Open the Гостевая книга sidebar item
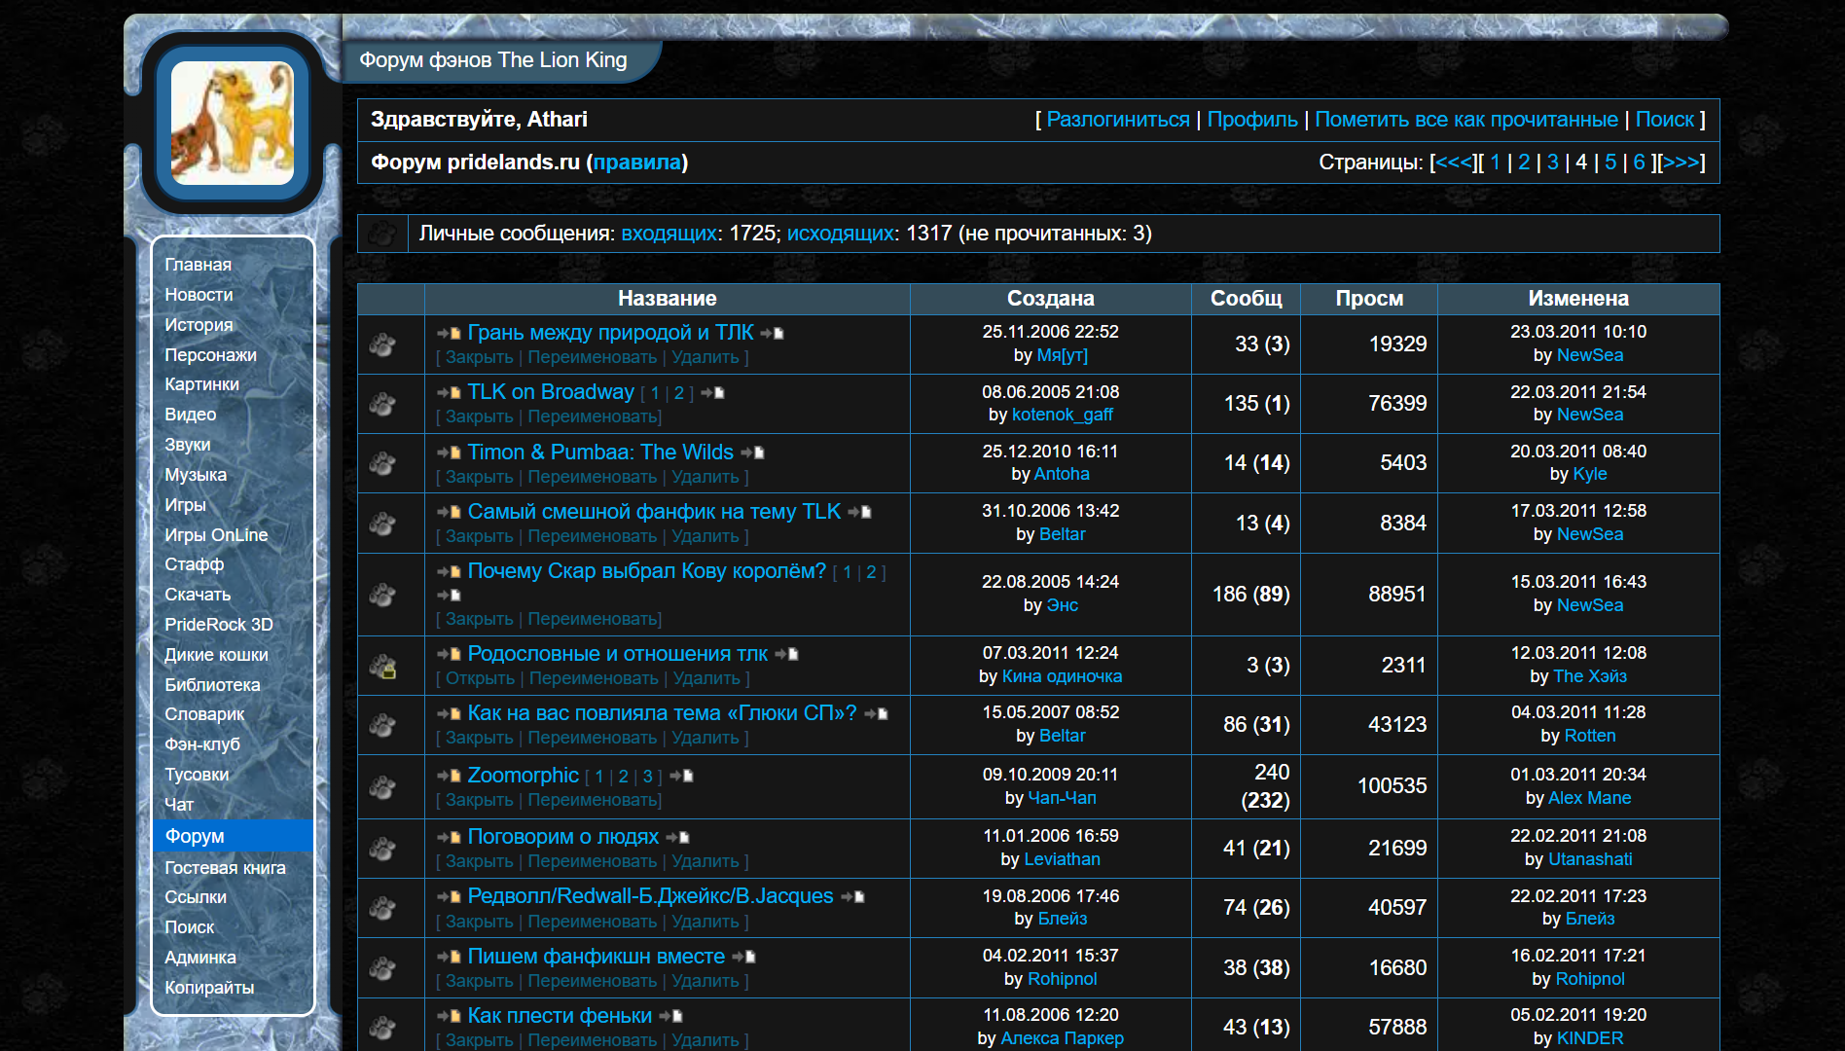 click(x=225, y=867)
